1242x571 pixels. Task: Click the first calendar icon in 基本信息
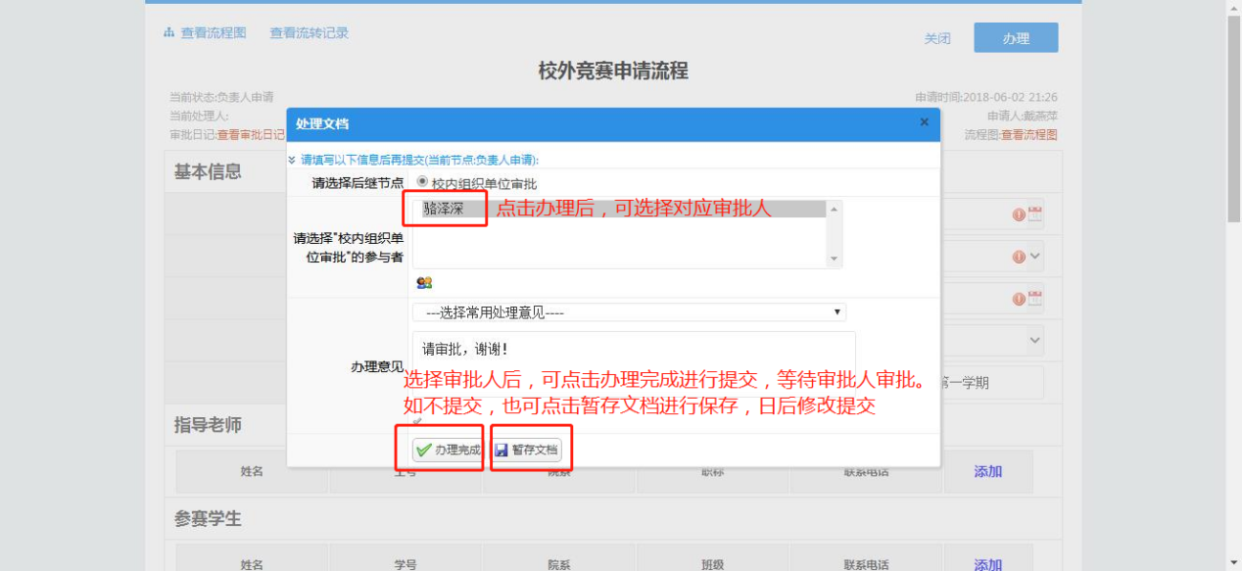pyautogui.click(x=1035, y=214)
